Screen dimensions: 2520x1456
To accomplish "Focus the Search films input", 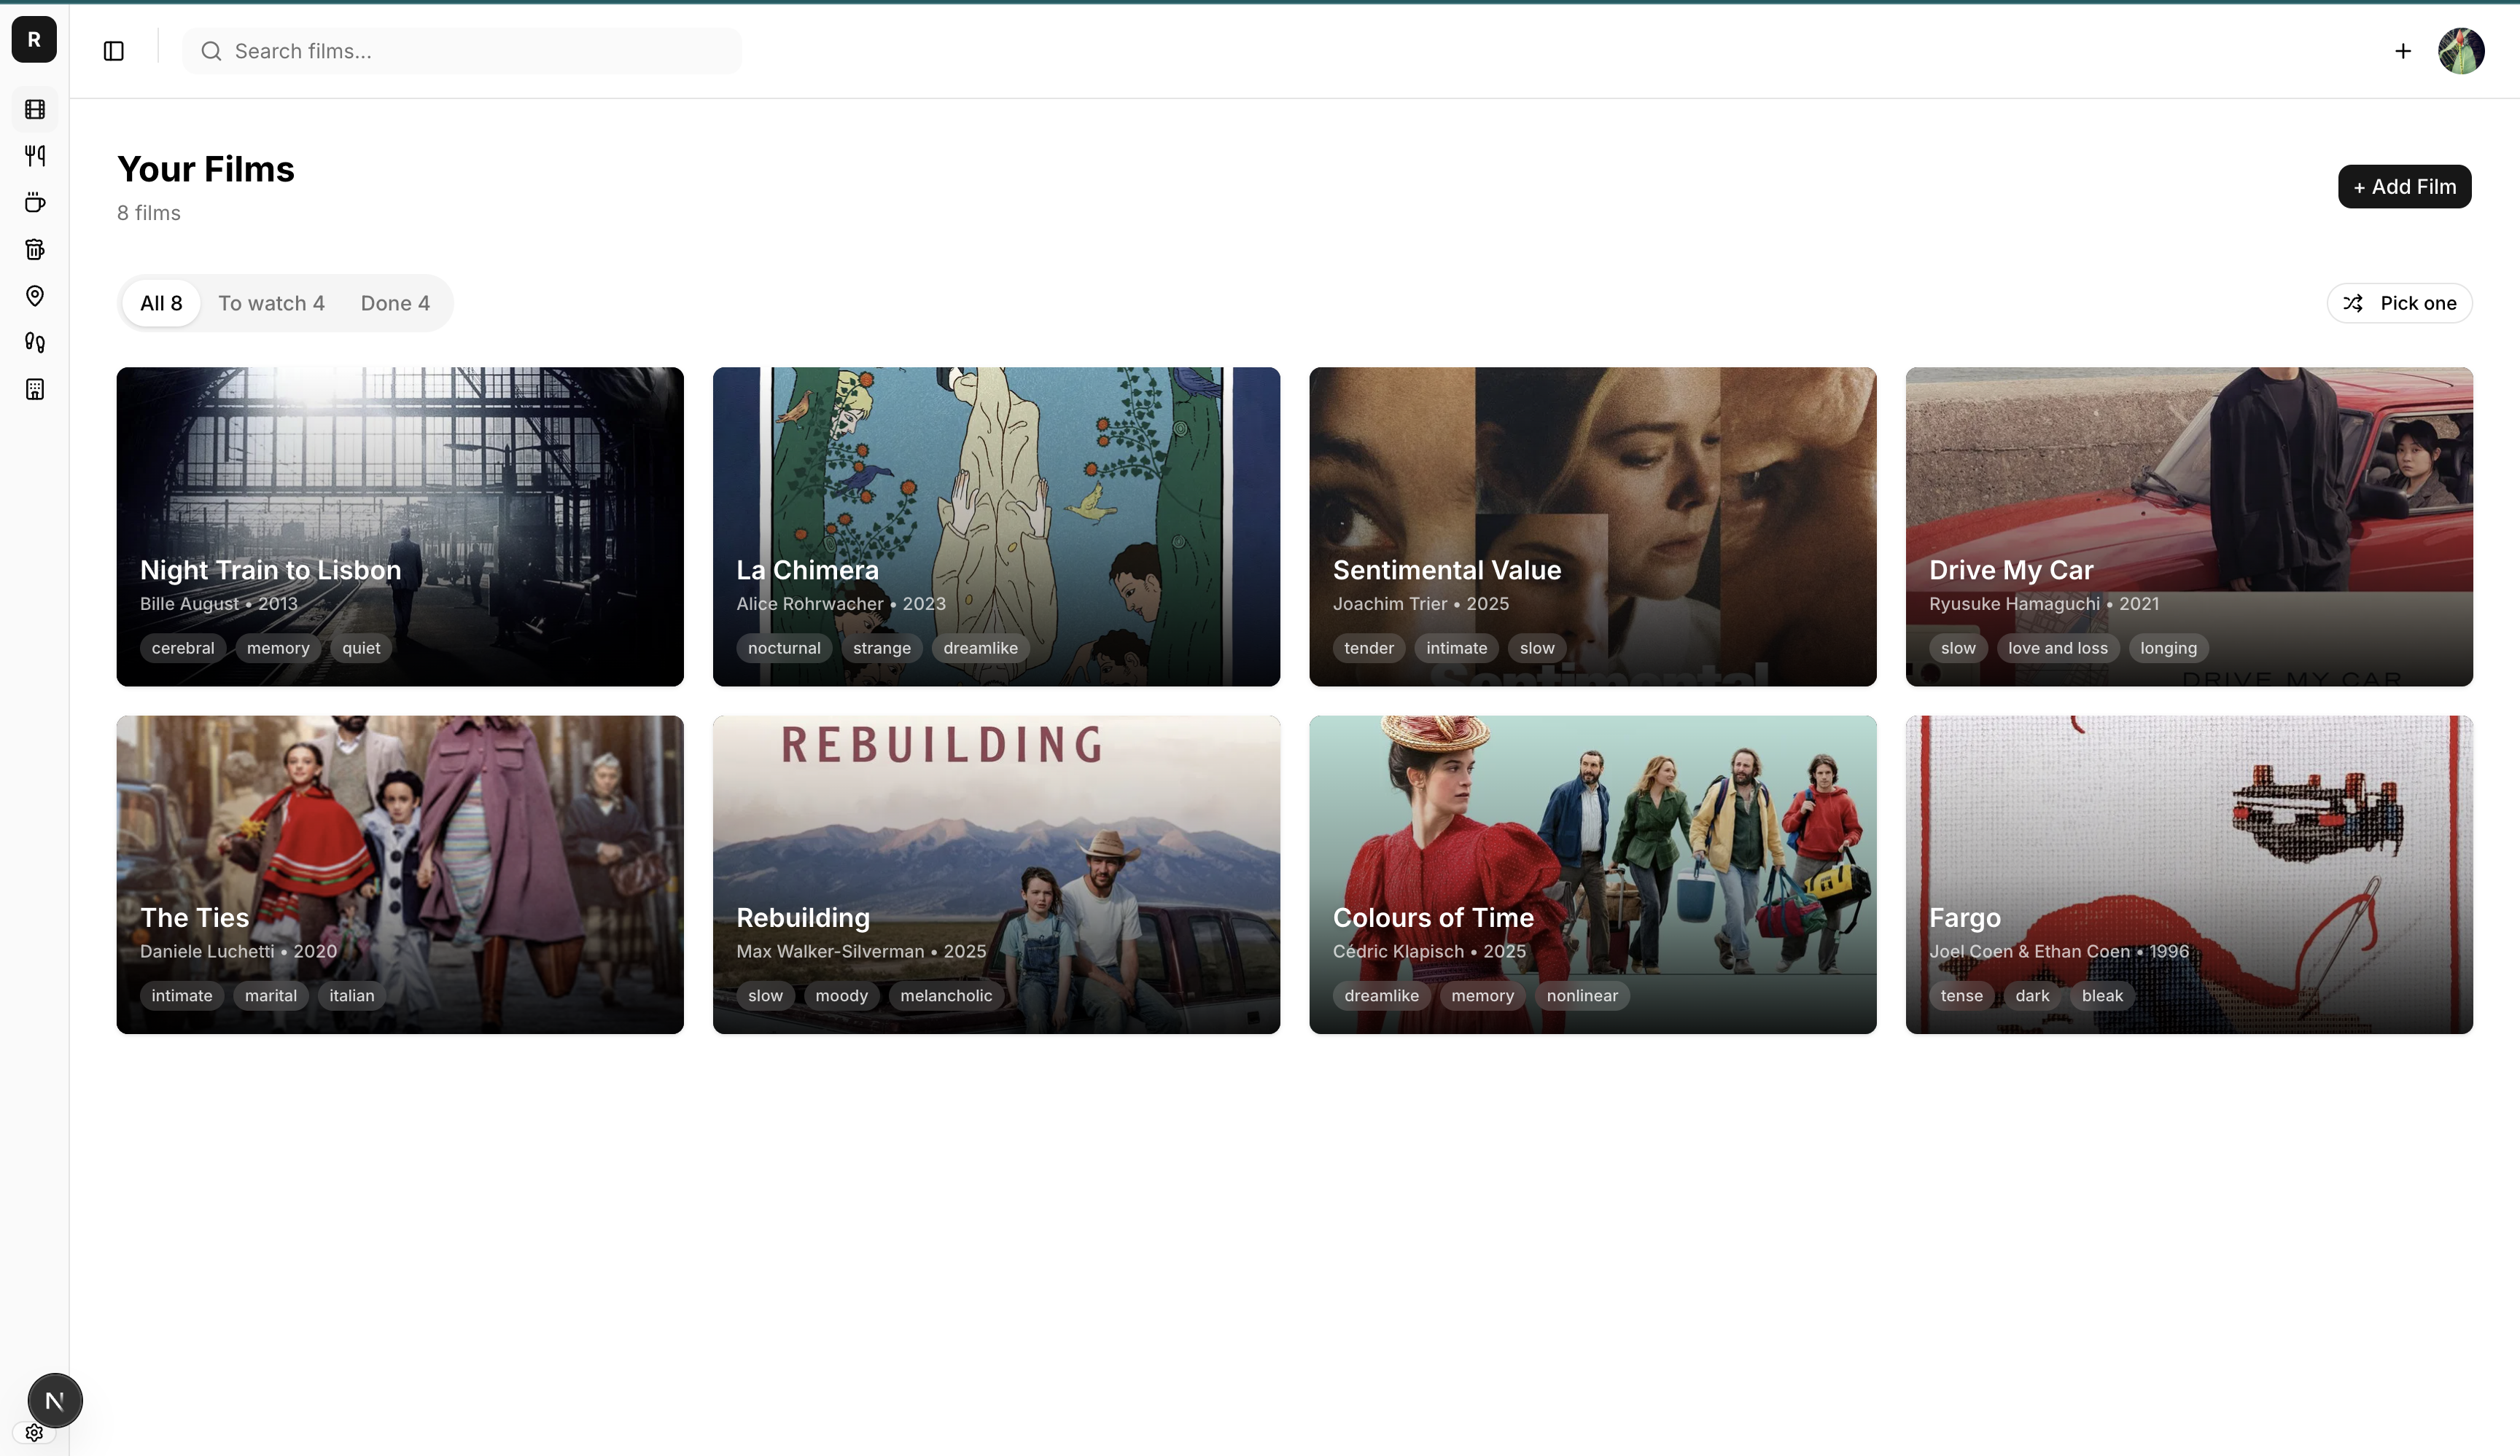I will coord(462,51).
